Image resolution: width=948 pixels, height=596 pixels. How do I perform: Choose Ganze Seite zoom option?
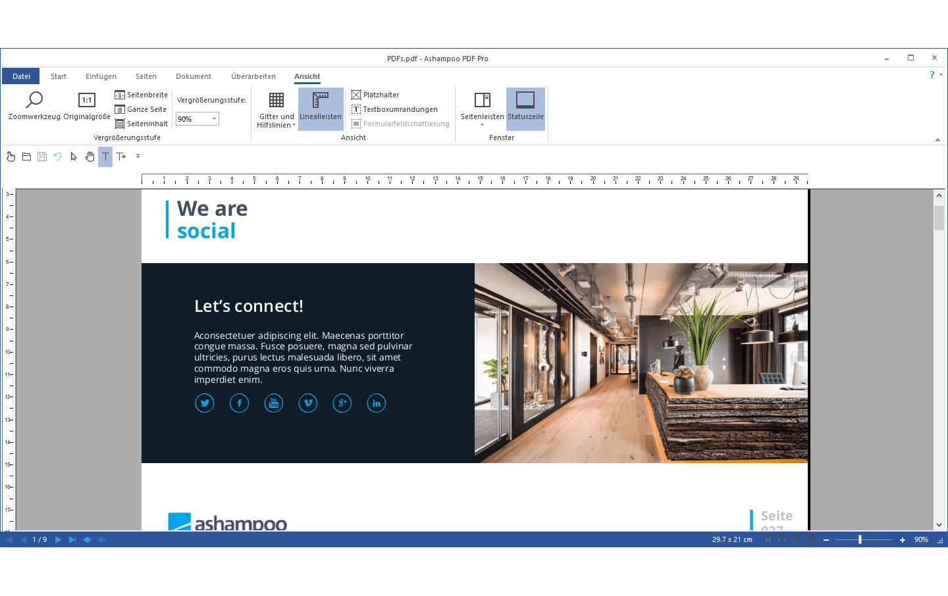(x=141, y=109)
